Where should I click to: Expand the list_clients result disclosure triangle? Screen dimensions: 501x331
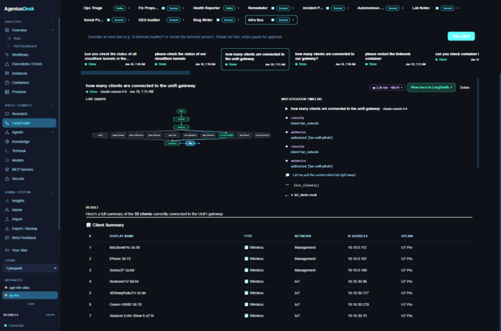pos(292,195)
